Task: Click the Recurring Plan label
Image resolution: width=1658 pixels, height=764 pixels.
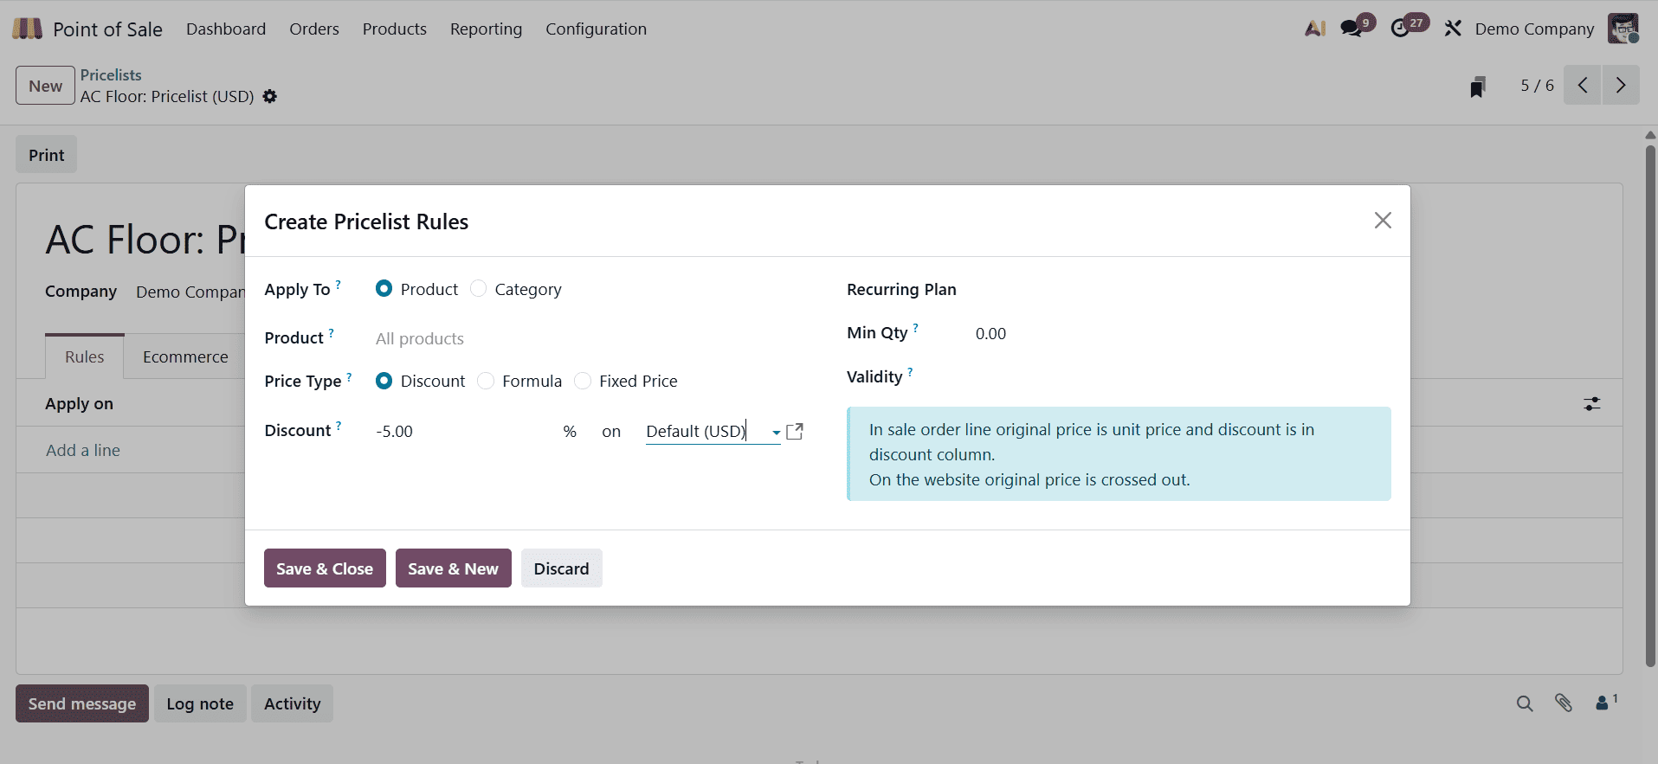Action: pos(901,289)
